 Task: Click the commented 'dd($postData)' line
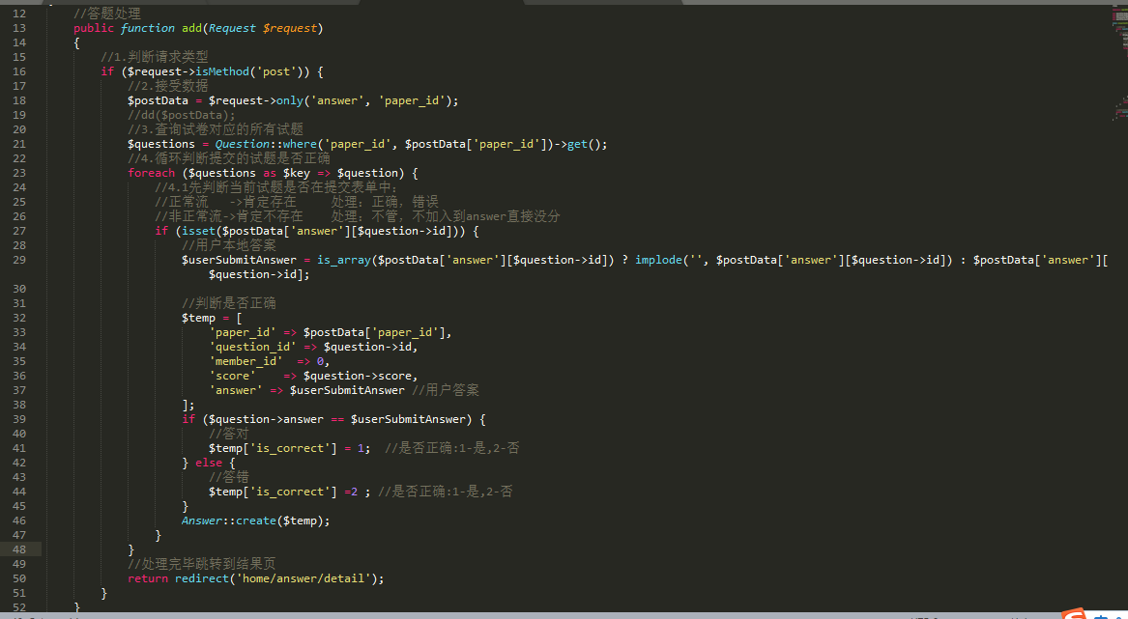pos(182,115)
